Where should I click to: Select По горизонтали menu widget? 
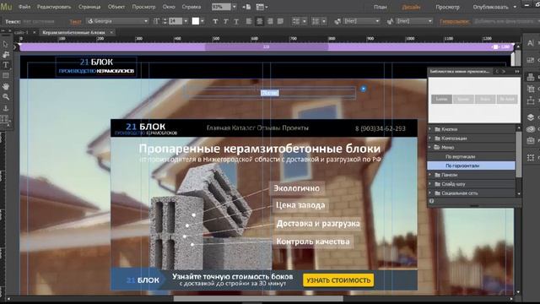click(462, 166)
